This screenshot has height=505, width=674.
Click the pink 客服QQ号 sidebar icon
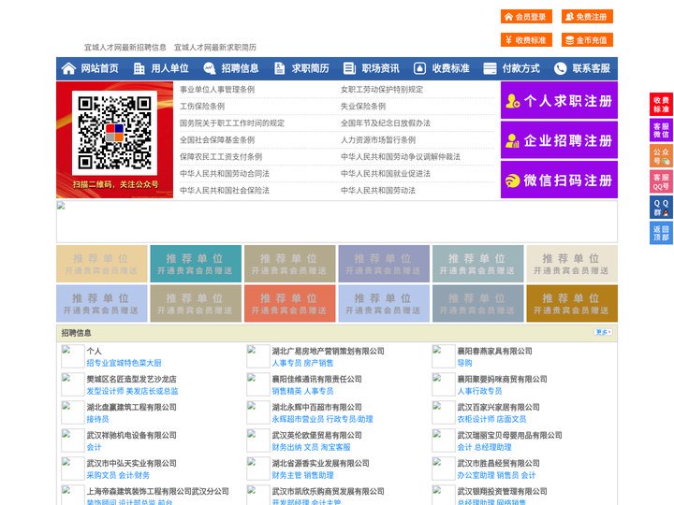pyautogui.click(x=661, y=181)
